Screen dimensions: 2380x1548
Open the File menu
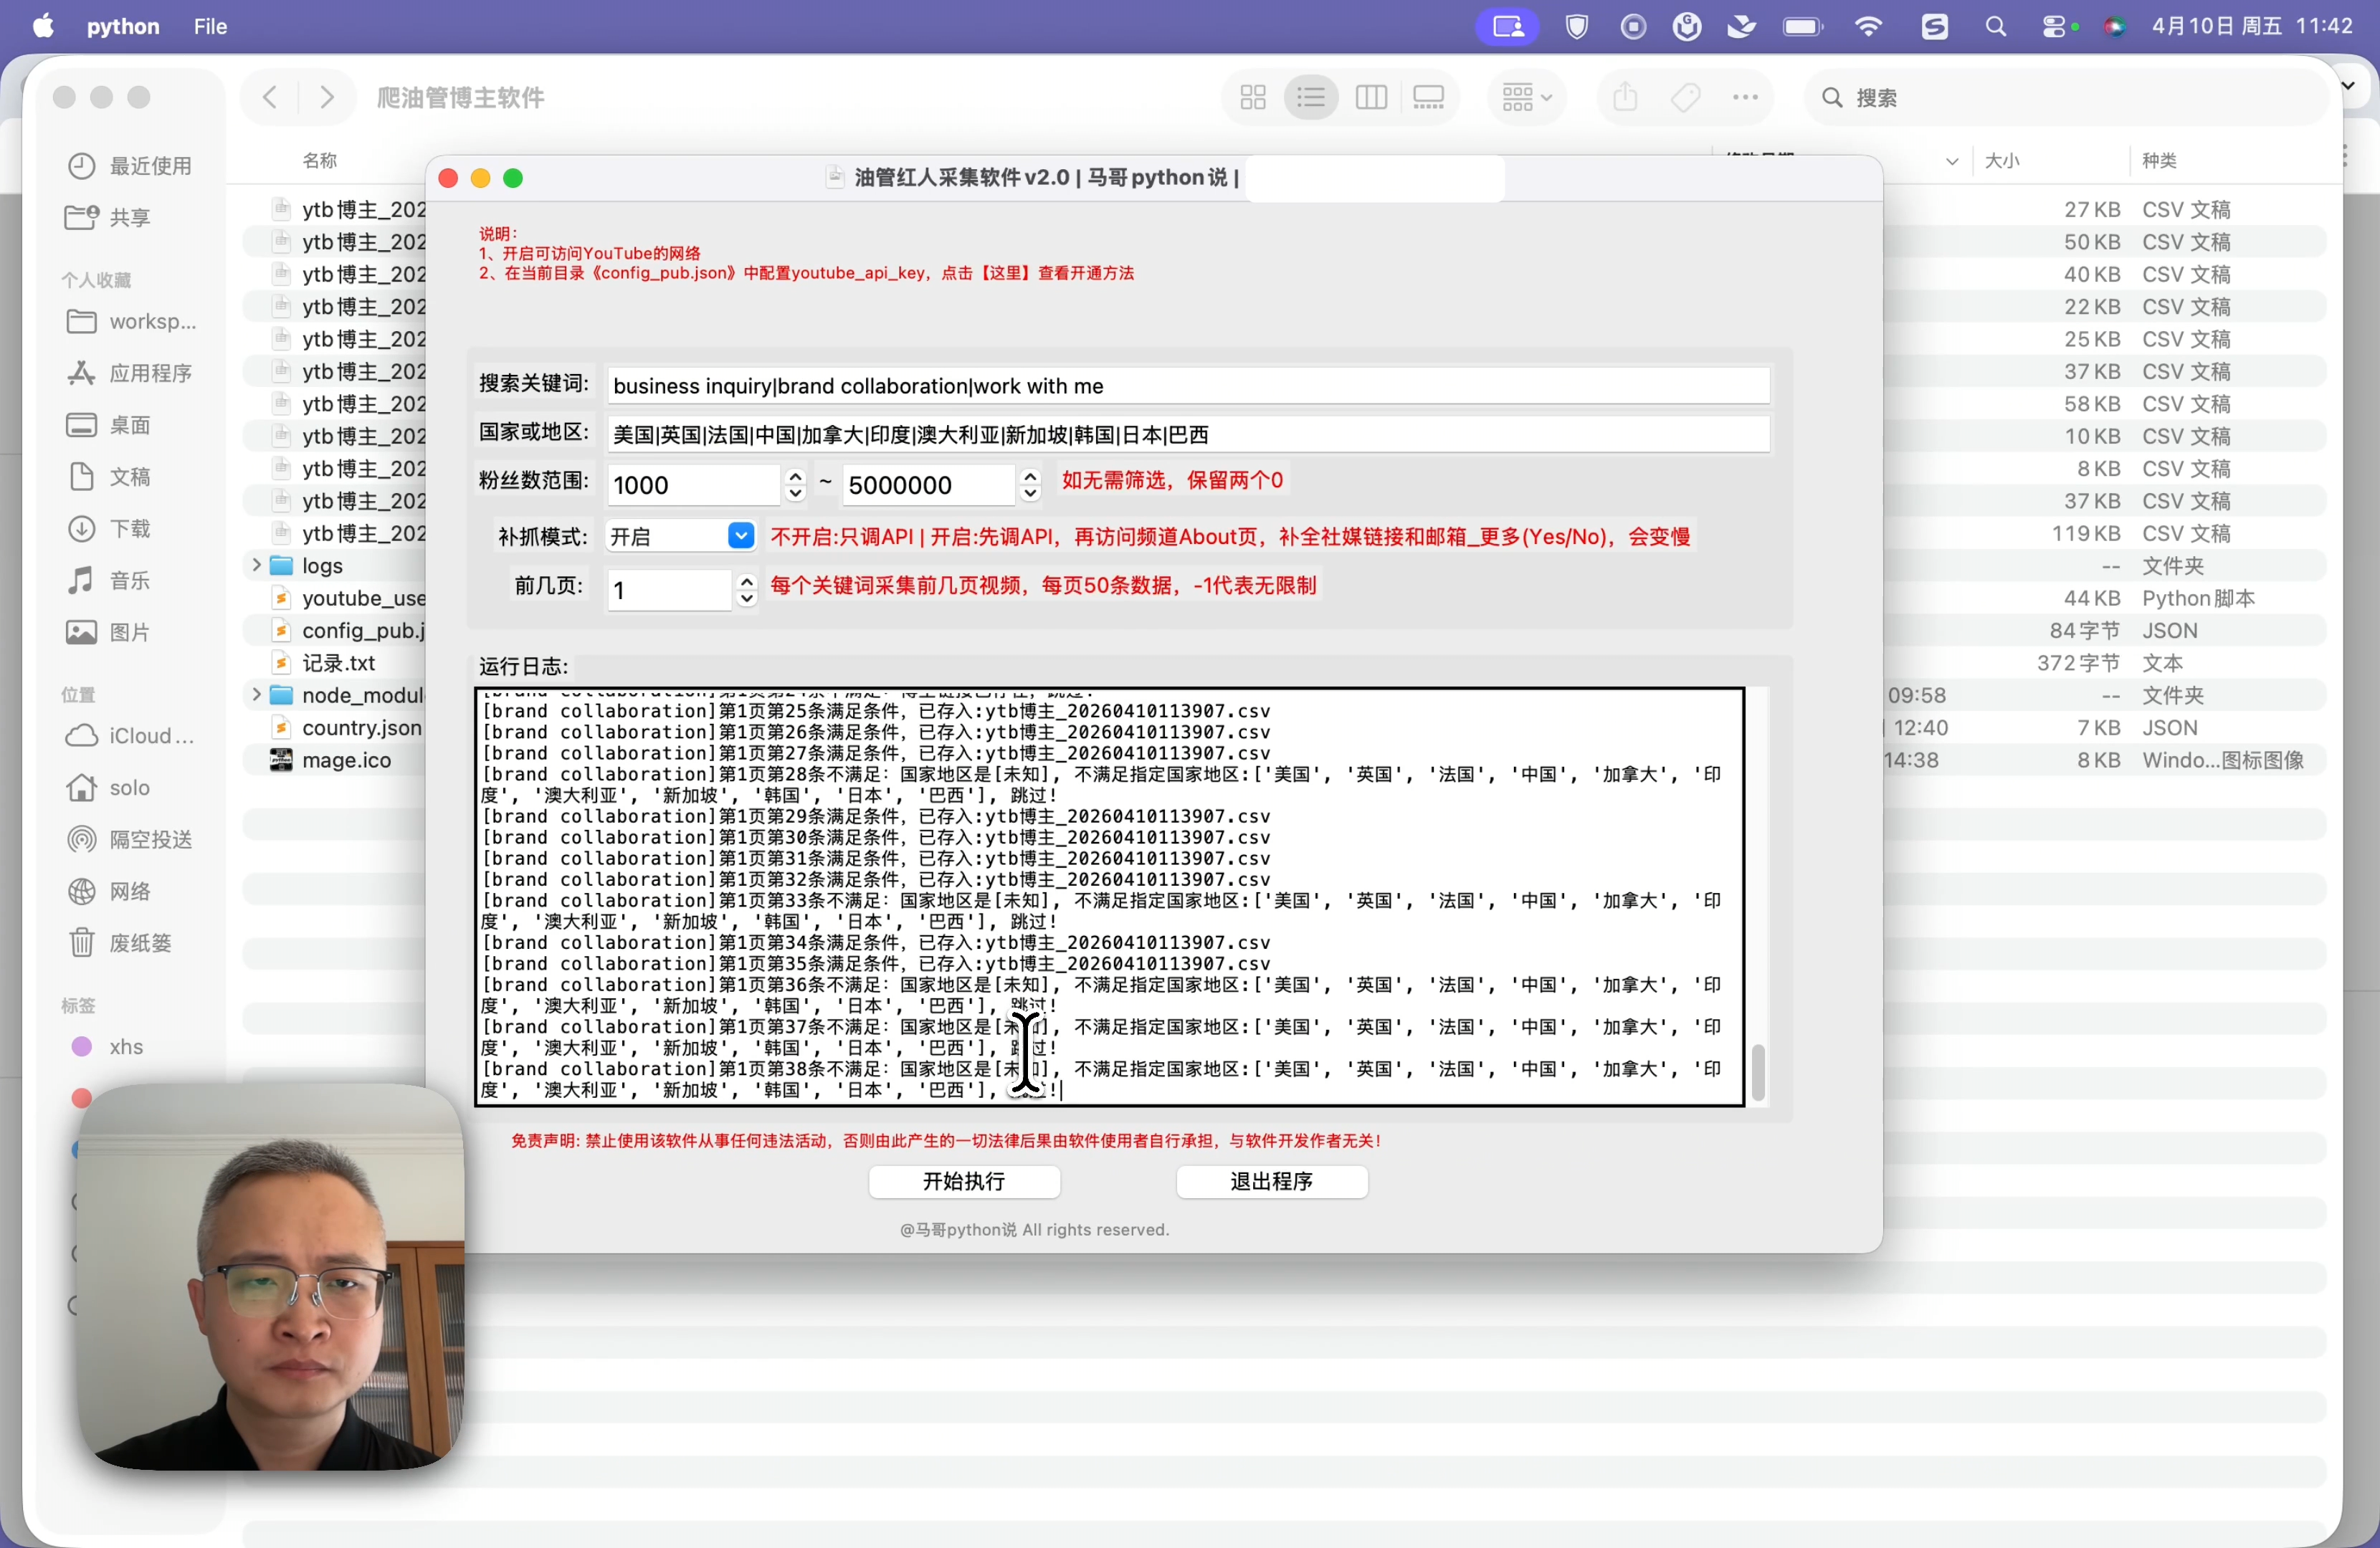point(210,27)
